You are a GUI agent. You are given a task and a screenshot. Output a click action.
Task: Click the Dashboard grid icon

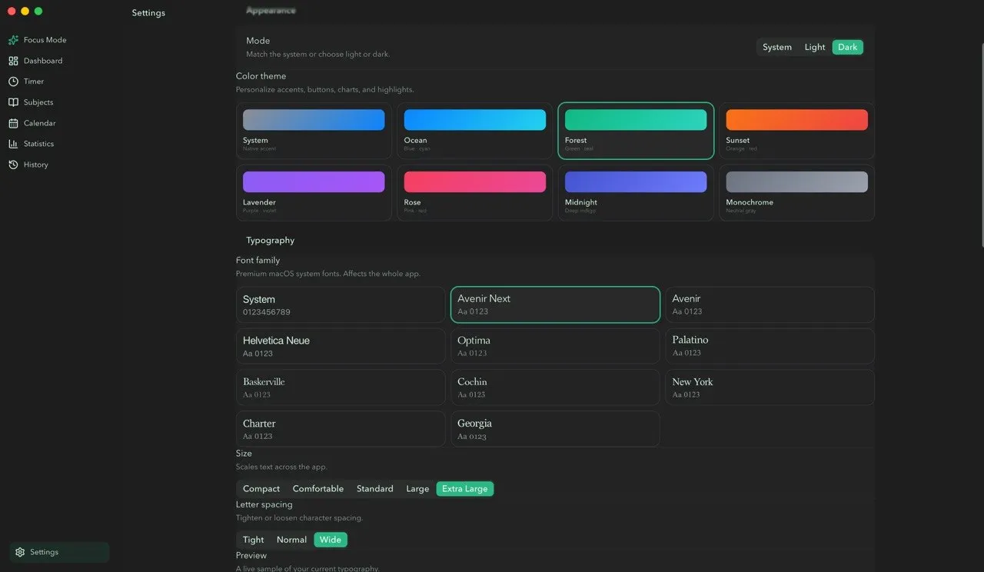13,61
